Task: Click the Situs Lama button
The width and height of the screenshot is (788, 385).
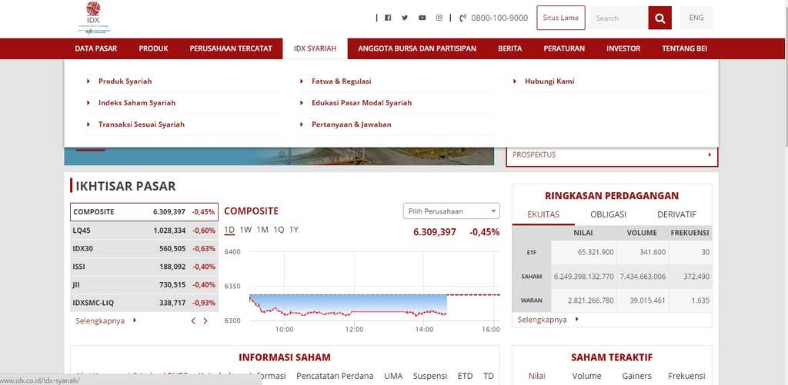Action: click(561, 18)
